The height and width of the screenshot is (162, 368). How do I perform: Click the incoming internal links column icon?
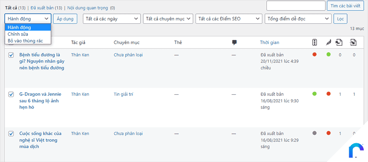[x=353, y=42]
